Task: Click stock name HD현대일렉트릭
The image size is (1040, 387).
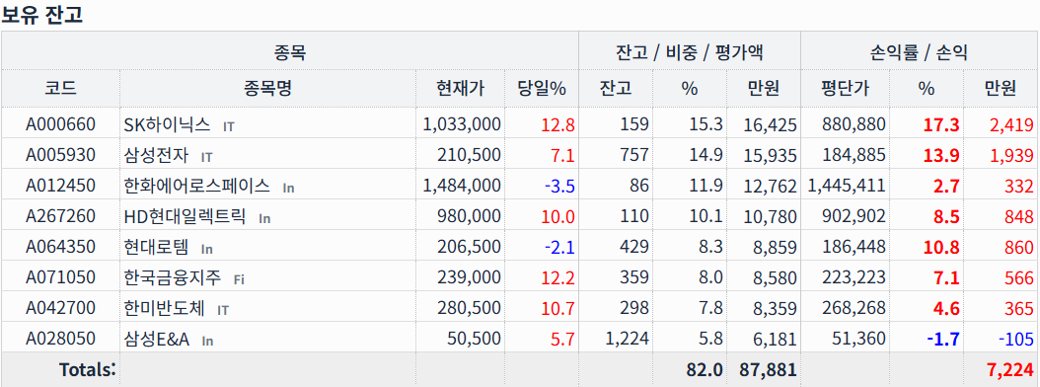Action: (186, 216)
